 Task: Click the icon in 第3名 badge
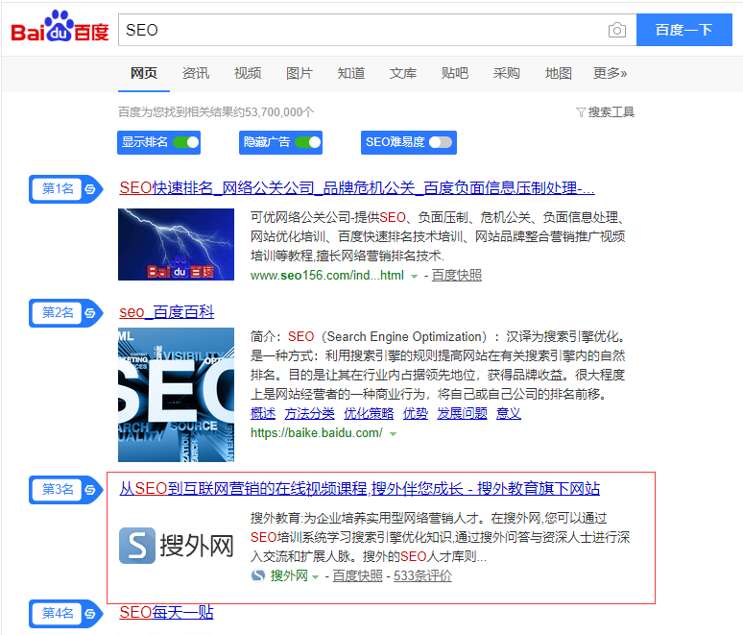click(x=90, y=489)
